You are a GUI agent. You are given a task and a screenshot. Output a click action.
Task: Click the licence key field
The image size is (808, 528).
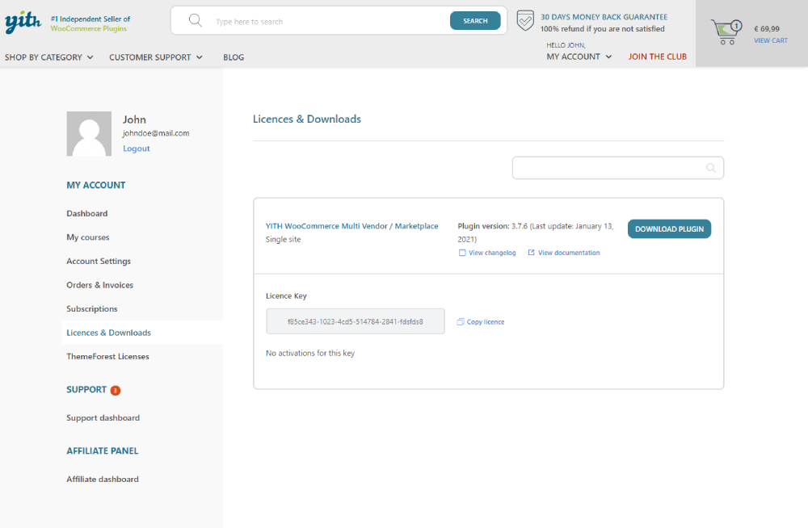tap(356, 321)
